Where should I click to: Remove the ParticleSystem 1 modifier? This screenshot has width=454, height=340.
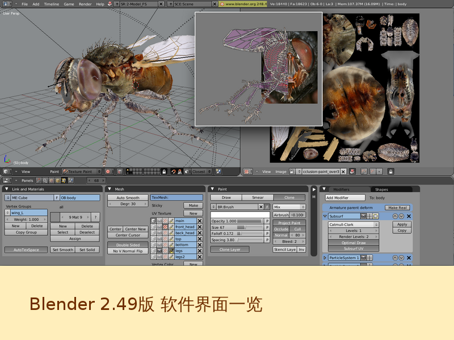point(409,258)
